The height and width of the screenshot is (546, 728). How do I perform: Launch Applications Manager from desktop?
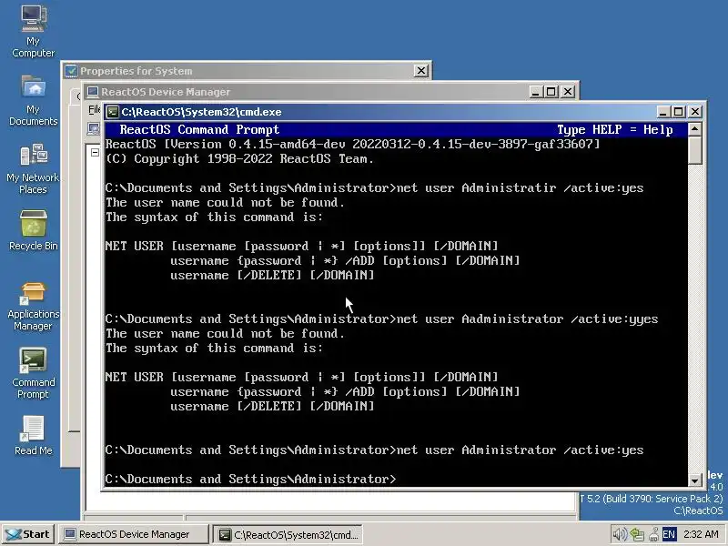tap(33, 306)
